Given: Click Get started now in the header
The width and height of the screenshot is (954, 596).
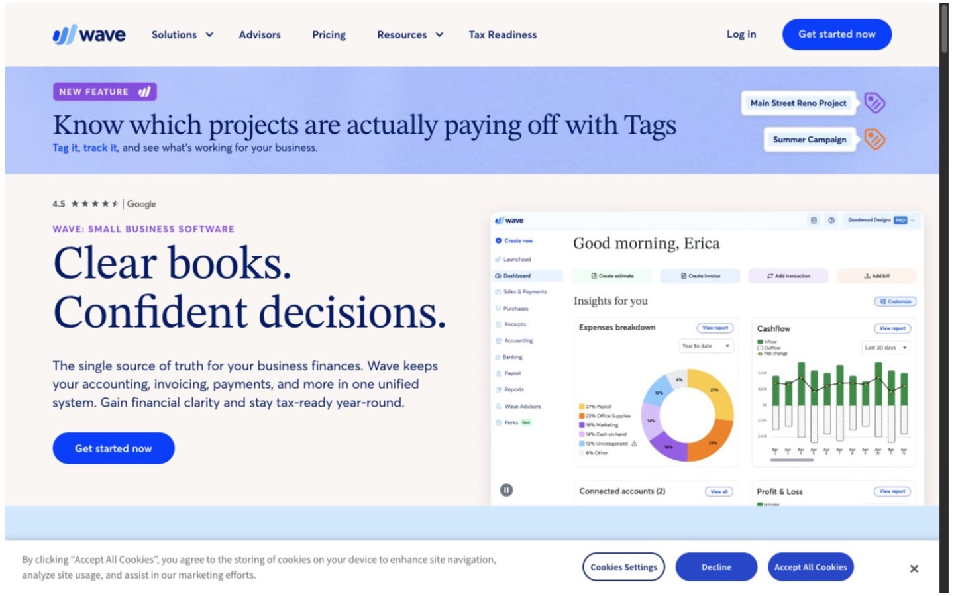Looking at the screenshot, I should click(x=837, y=34).
